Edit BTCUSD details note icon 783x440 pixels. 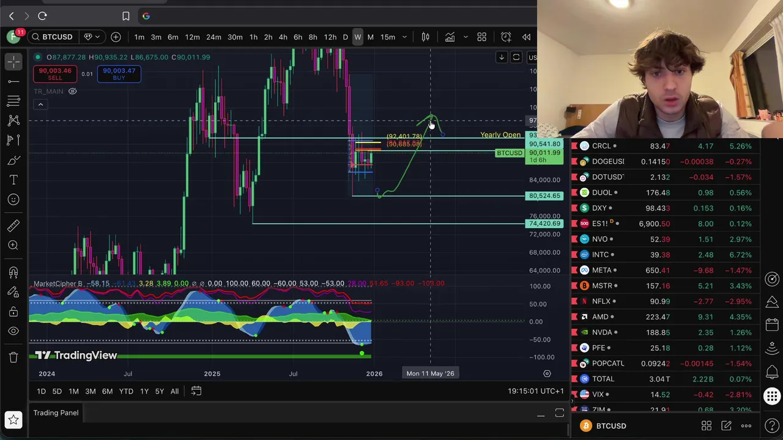[x=726, y=426]
